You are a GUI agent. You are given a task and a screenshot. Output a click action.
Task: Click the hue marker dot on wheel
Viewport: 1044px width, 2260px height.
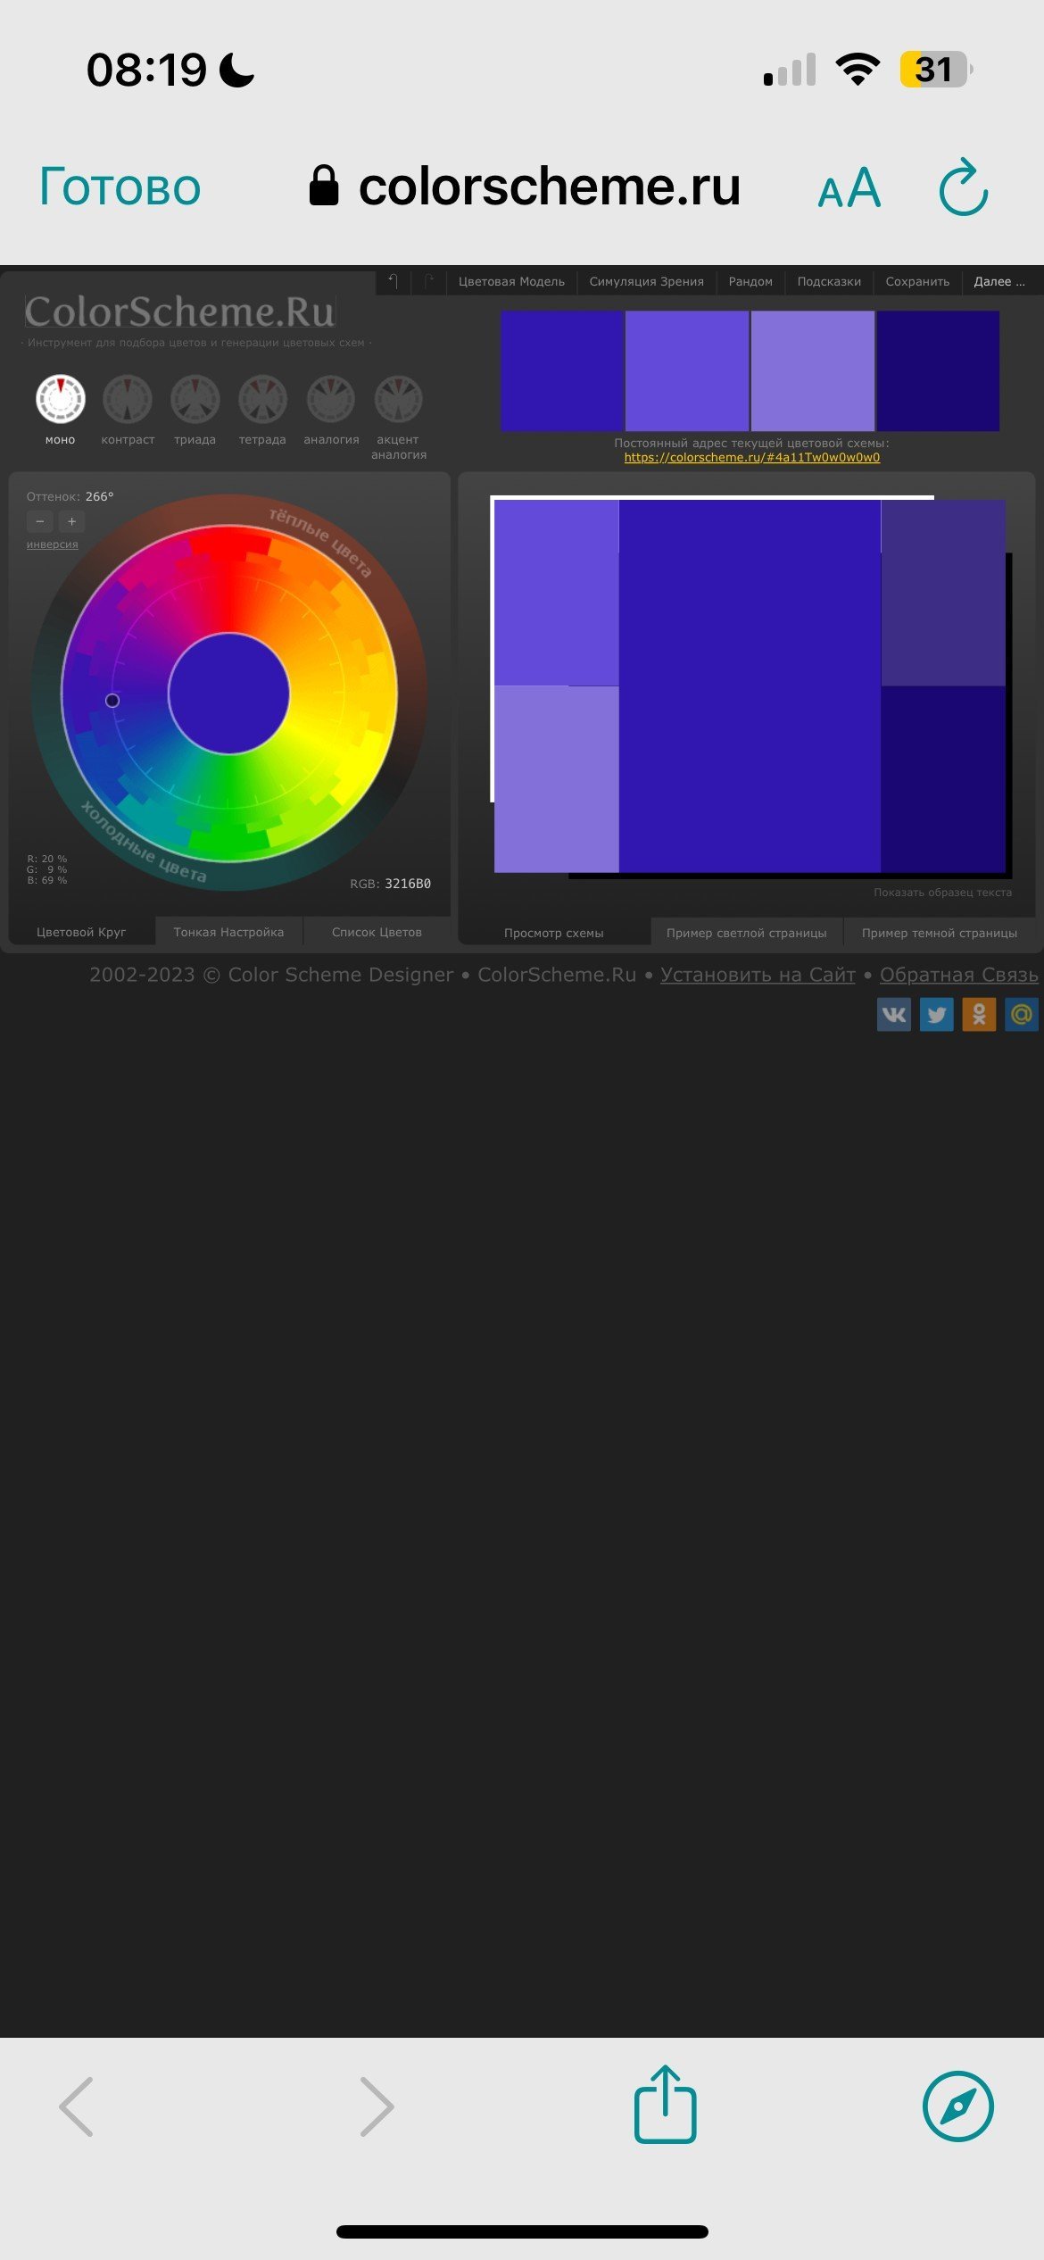point(112,701)
